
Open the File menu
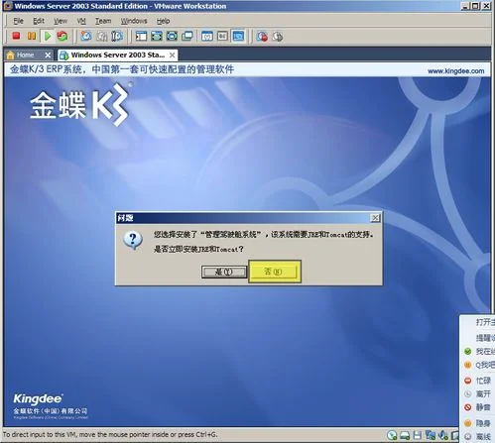pyautogui.click(x=18, y=21)
